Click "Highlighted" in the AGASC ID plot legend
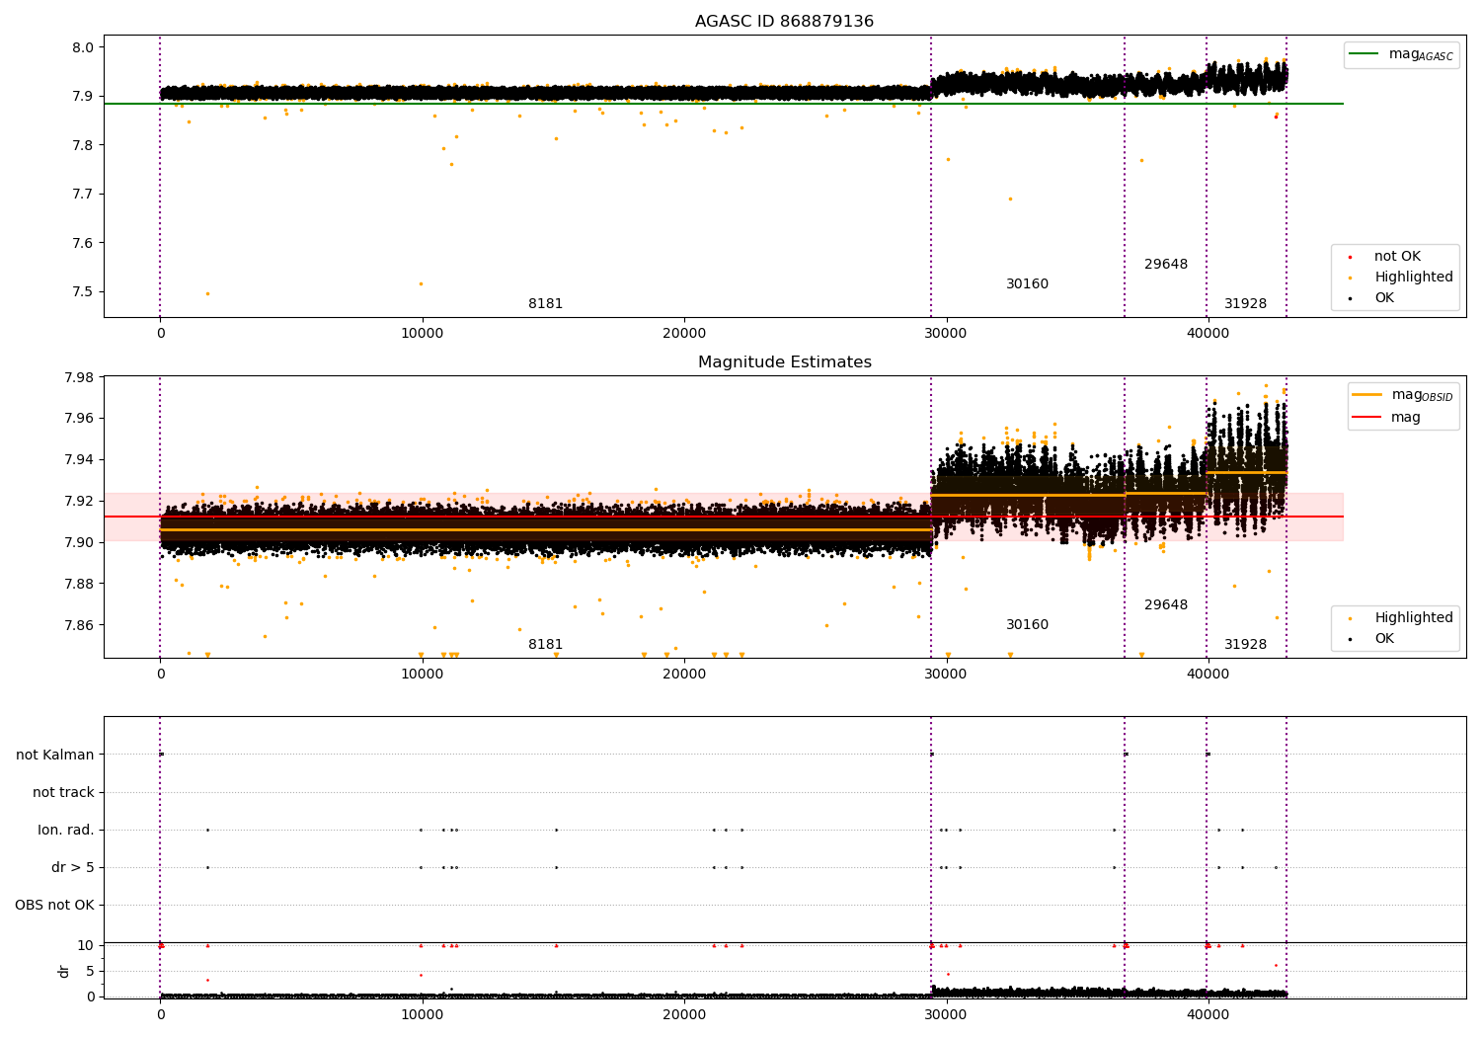 (x=1402, y=278)
